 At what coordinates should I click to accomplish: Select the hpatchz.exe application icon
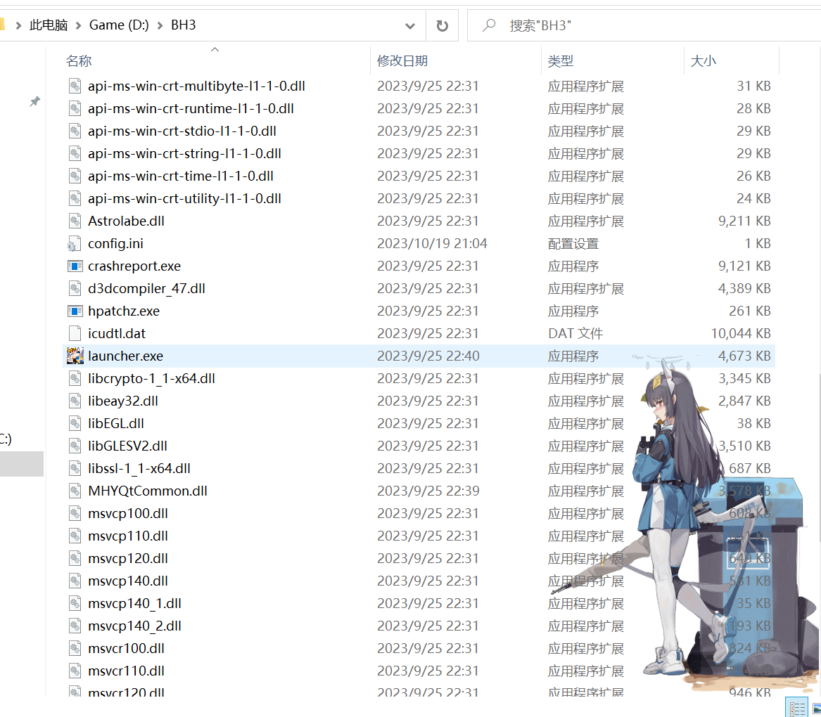(x=75, y=311)
